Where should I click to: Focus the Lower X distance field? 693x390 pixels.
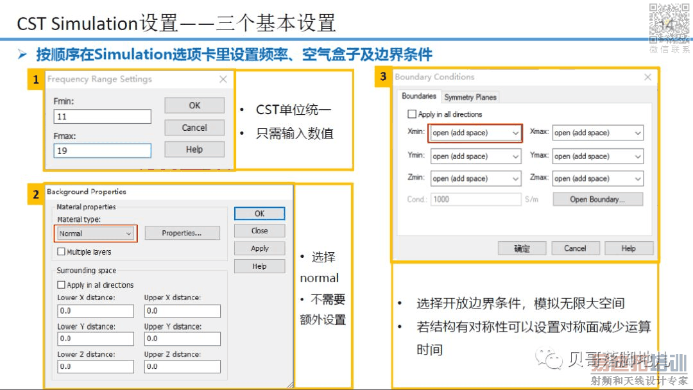pos(96,311)
